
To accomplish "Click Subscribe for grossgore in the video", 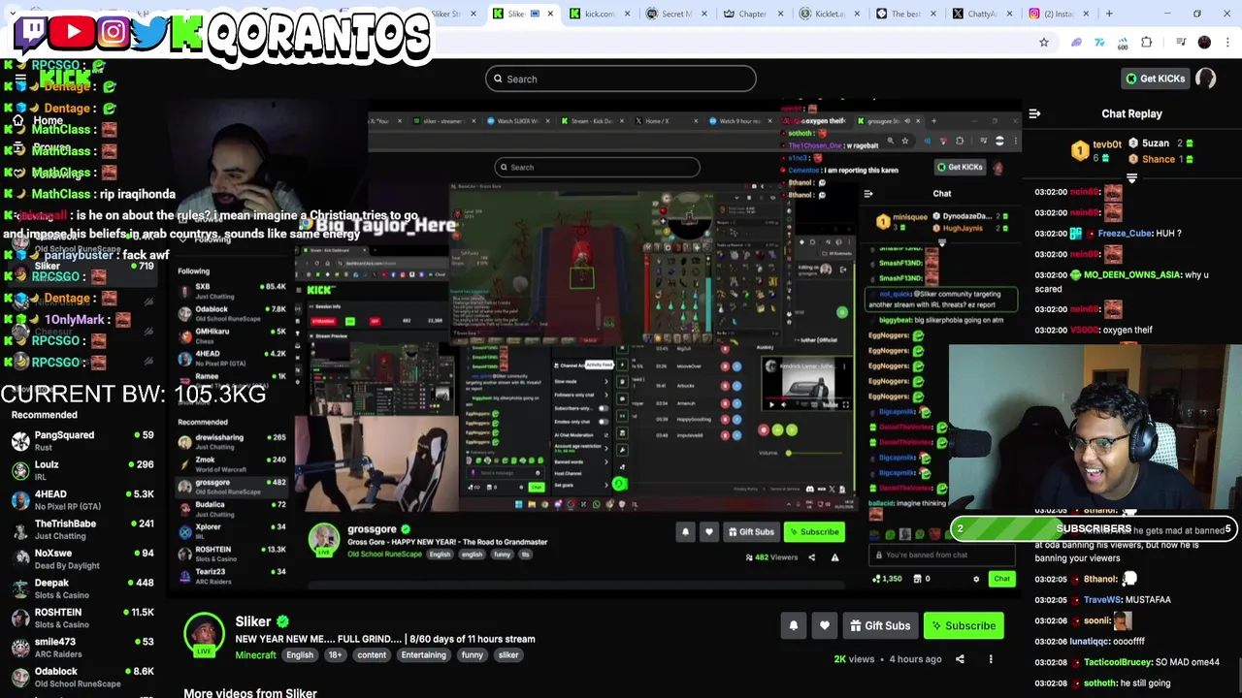I will point(814,531).
